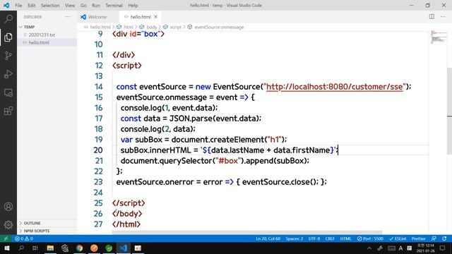Viewport: 452px width, 254px height.
Task: Click Port : 5500 Live Server button
Action: point(370,238)
